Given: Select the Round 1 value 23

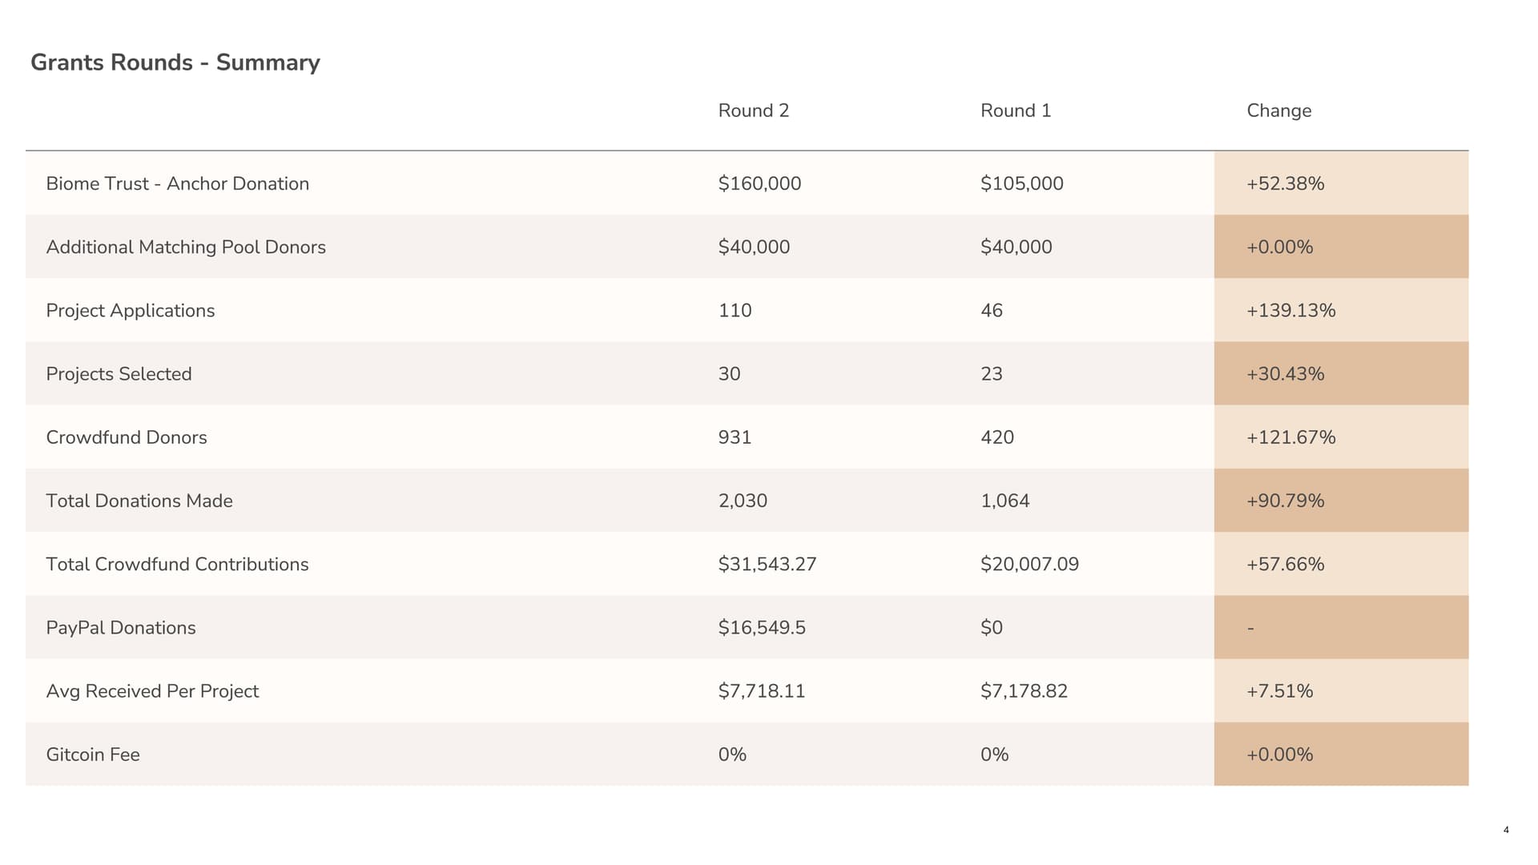Looking at the screenshot, I should 991,374.
